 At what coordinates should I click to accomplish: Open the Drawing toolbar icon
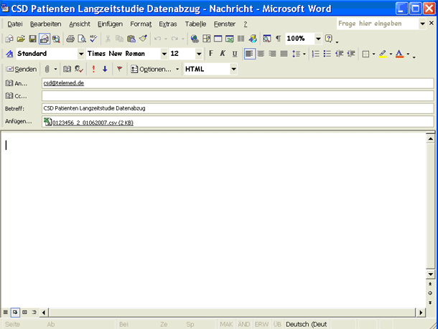[x=253, y=39]
